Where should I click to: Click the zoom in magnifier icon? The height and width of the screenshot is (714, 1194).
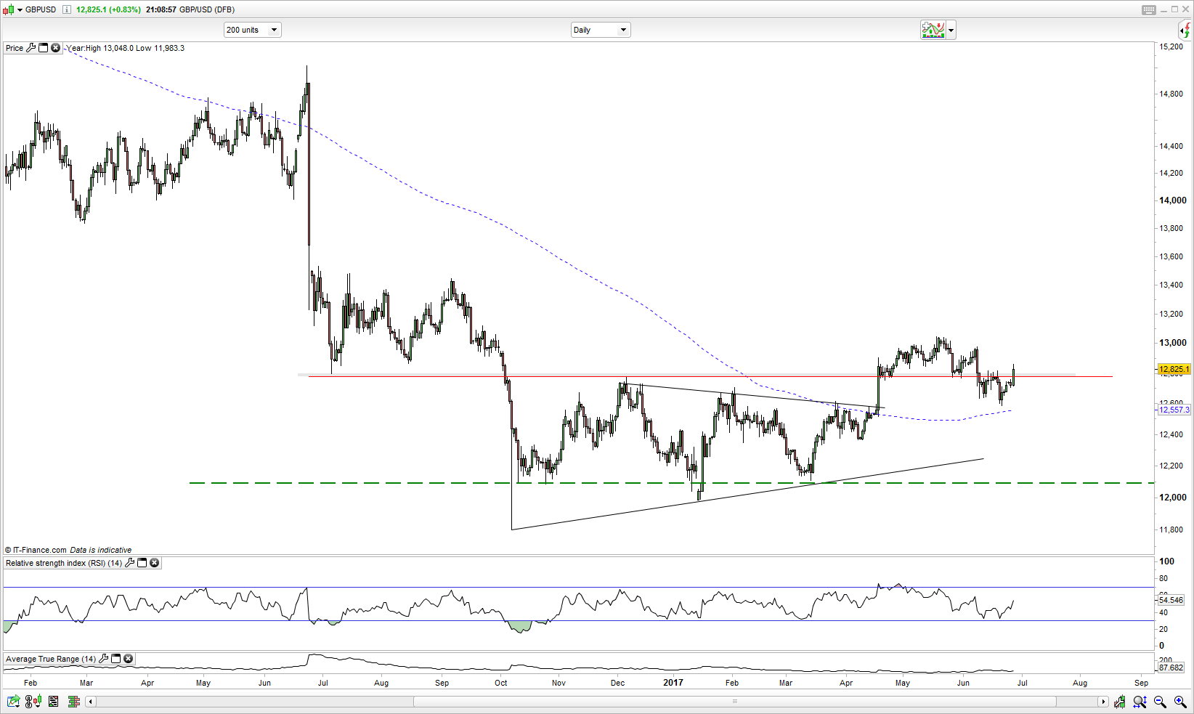point(1180,702)
